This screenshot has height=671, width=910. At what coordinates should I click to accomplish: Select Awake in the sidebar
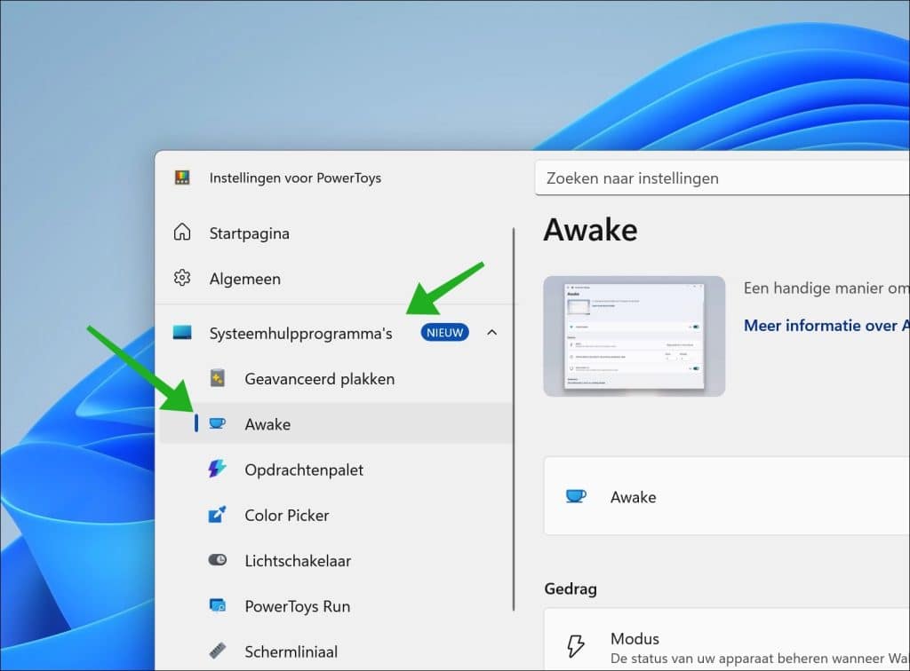click(x=337, y=423)
